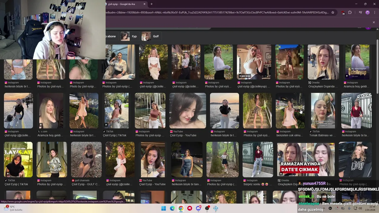Open the 'Sürpriz sonlu' green gate thumbnail
379x213 pixels.
258,159
